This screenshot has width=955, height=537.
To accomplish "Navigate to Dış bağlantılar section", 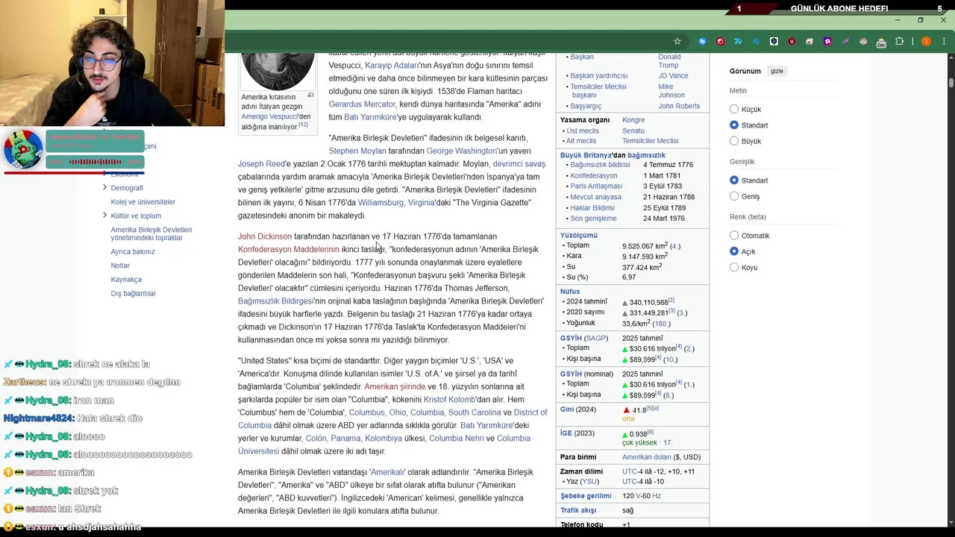I will coord(134,294).
